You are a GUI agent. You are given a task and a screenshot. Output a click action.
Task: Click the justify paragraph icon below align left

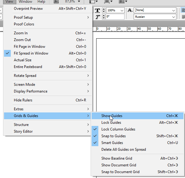[183, 17]
